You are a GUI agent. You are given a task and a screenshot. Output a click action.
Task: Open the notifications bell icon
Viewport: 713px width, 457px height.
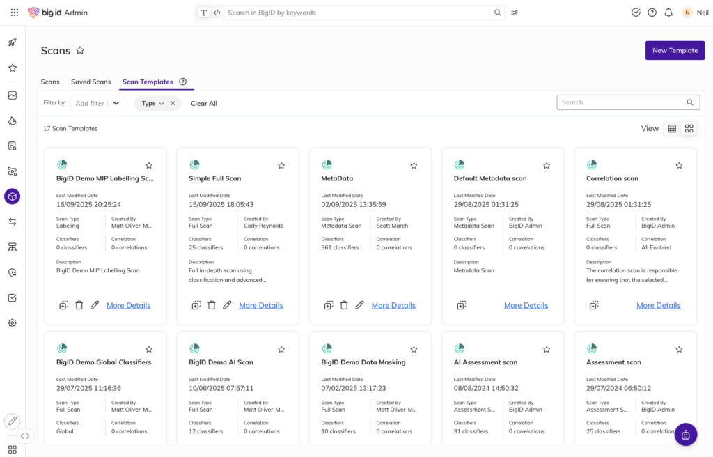click(668, 13)
